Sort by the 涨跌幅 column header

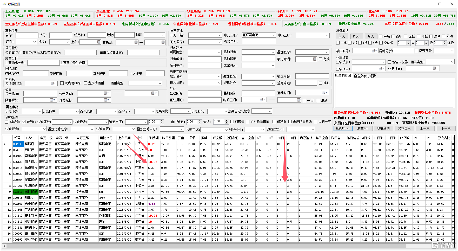pyautogui.click(x=154, y=138)
